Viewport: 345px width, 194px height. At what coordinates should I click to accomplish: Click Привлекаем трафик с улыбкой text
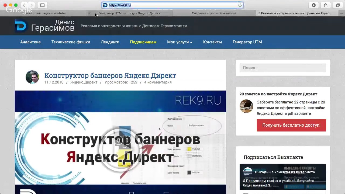[x=280, y=183]
